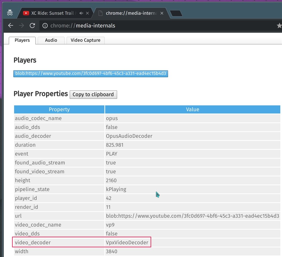Click the site information icon
Screen dimensions: 282x257
45,26
